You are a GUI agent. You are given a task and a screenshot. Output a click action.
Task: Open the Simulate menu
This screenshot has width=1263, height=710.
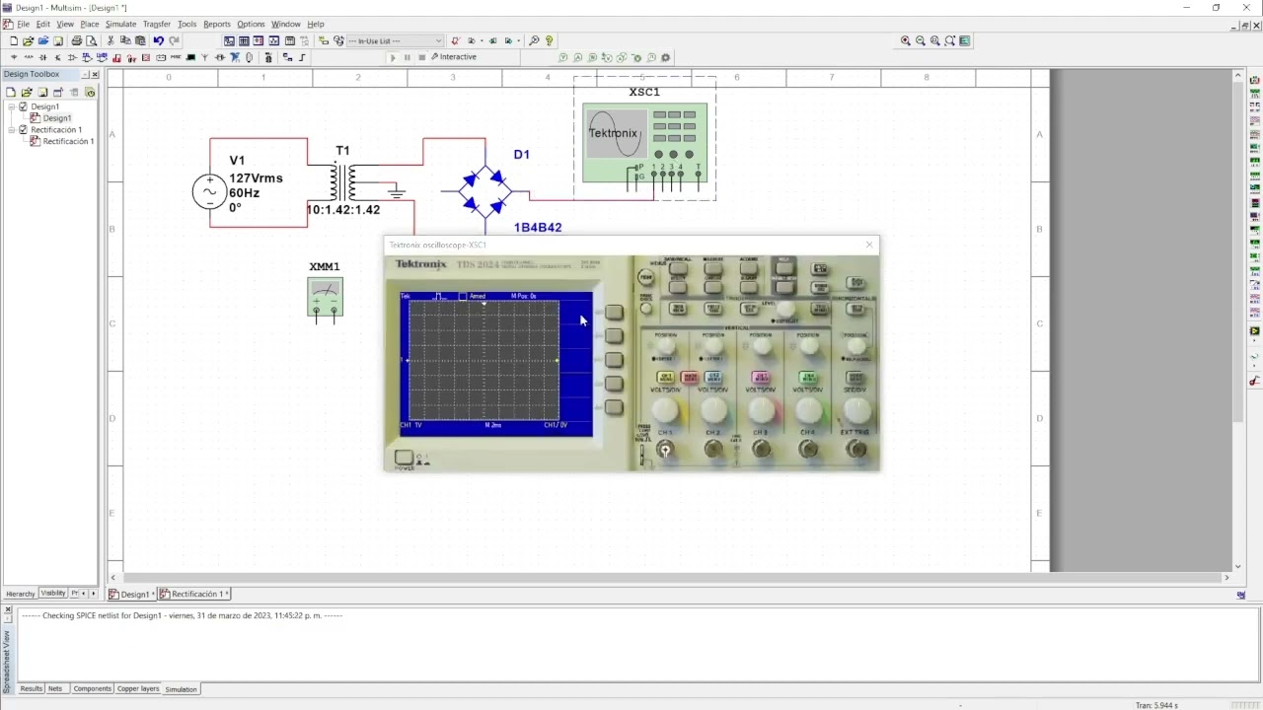(121, 24)
